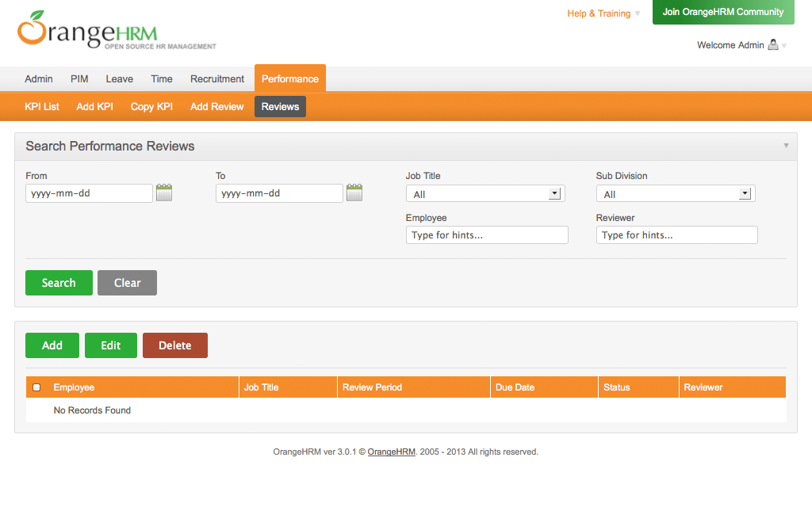Go to the KPI List page
Viewport: 812px width, 507px height.
(x=41, y=106)
